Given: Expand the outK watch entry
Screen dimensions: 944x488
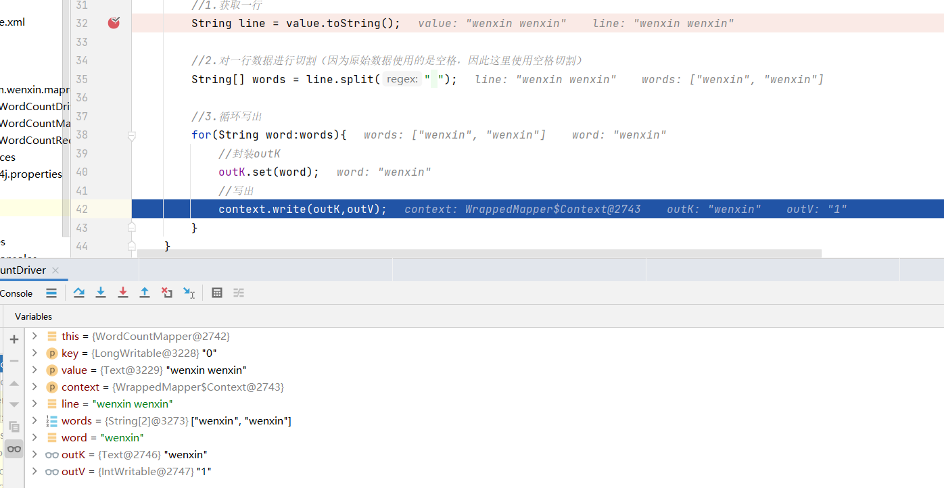Looking at the screenshot, I should coord(34,454).
